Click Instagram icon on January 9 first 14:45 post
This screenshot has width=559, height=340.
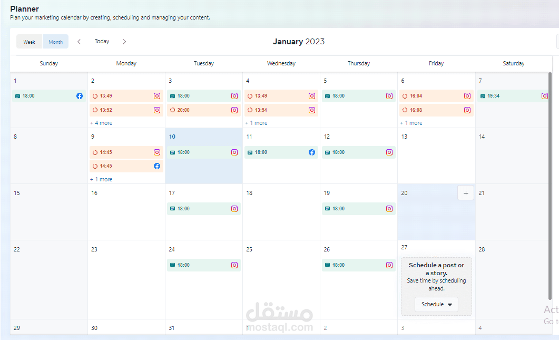point(157,152)
